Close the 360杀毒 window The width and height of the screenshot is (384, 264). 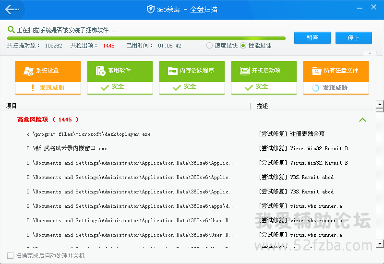373,7
